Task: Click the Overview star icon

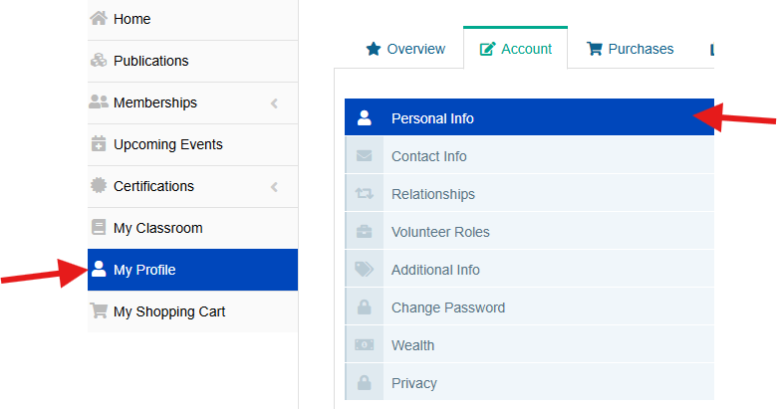Action: 374,49
